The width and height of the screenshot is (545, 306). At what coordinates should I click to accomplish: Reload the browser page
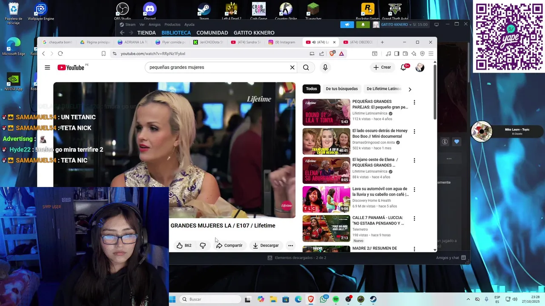60,54
